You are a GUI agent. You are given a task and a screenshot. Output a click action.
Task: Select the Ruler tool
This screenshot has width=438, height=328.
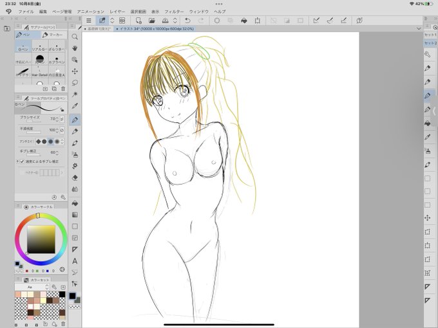(x=75, y=250)
